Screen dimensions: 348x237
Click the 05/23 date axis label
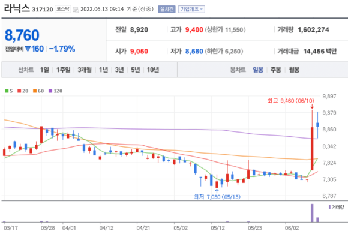255,228
